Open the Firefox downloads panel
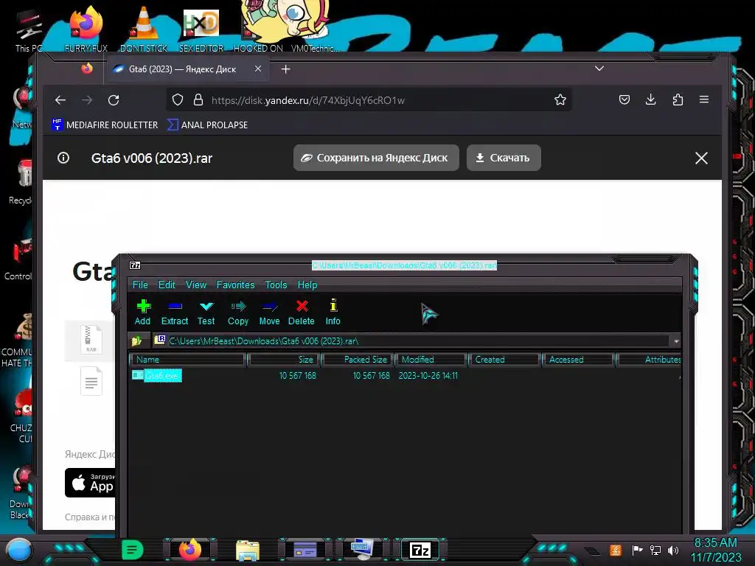The height and width of the screenshot is (566, 755). pos(651,99)
